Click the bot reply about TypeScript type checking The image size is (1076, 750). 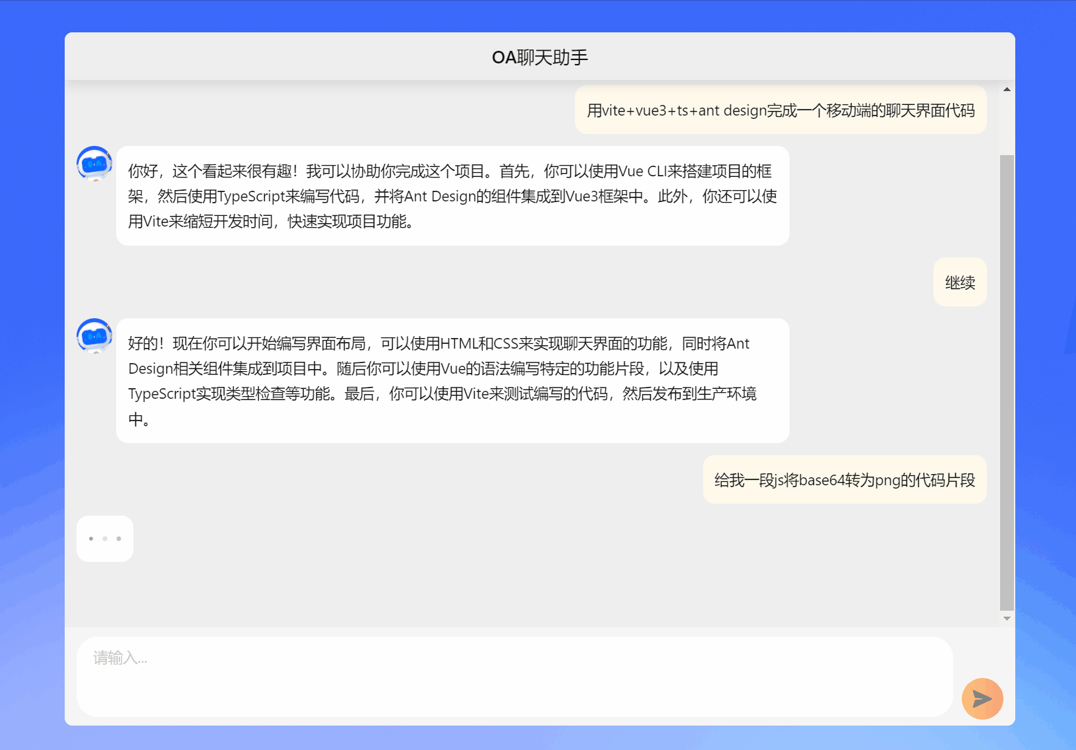452,381
